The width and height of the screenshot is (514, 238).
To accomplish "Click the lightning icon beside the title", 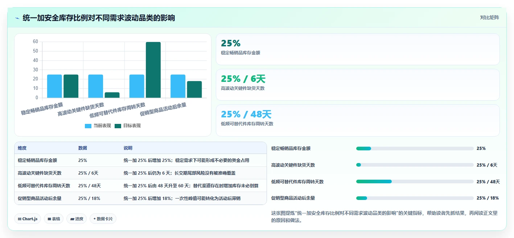I will 17,18.
